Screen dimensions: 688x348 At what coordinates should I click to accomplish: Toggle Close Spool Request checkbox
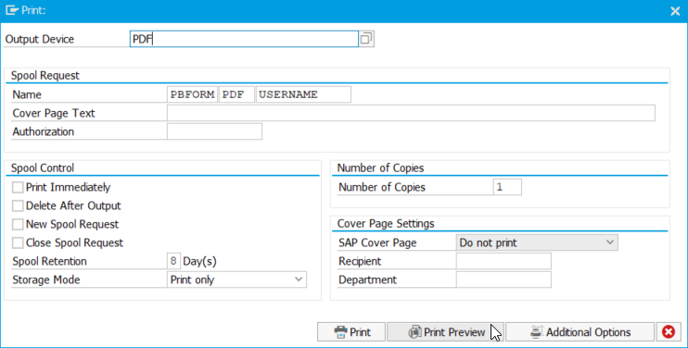click(18, 242)
